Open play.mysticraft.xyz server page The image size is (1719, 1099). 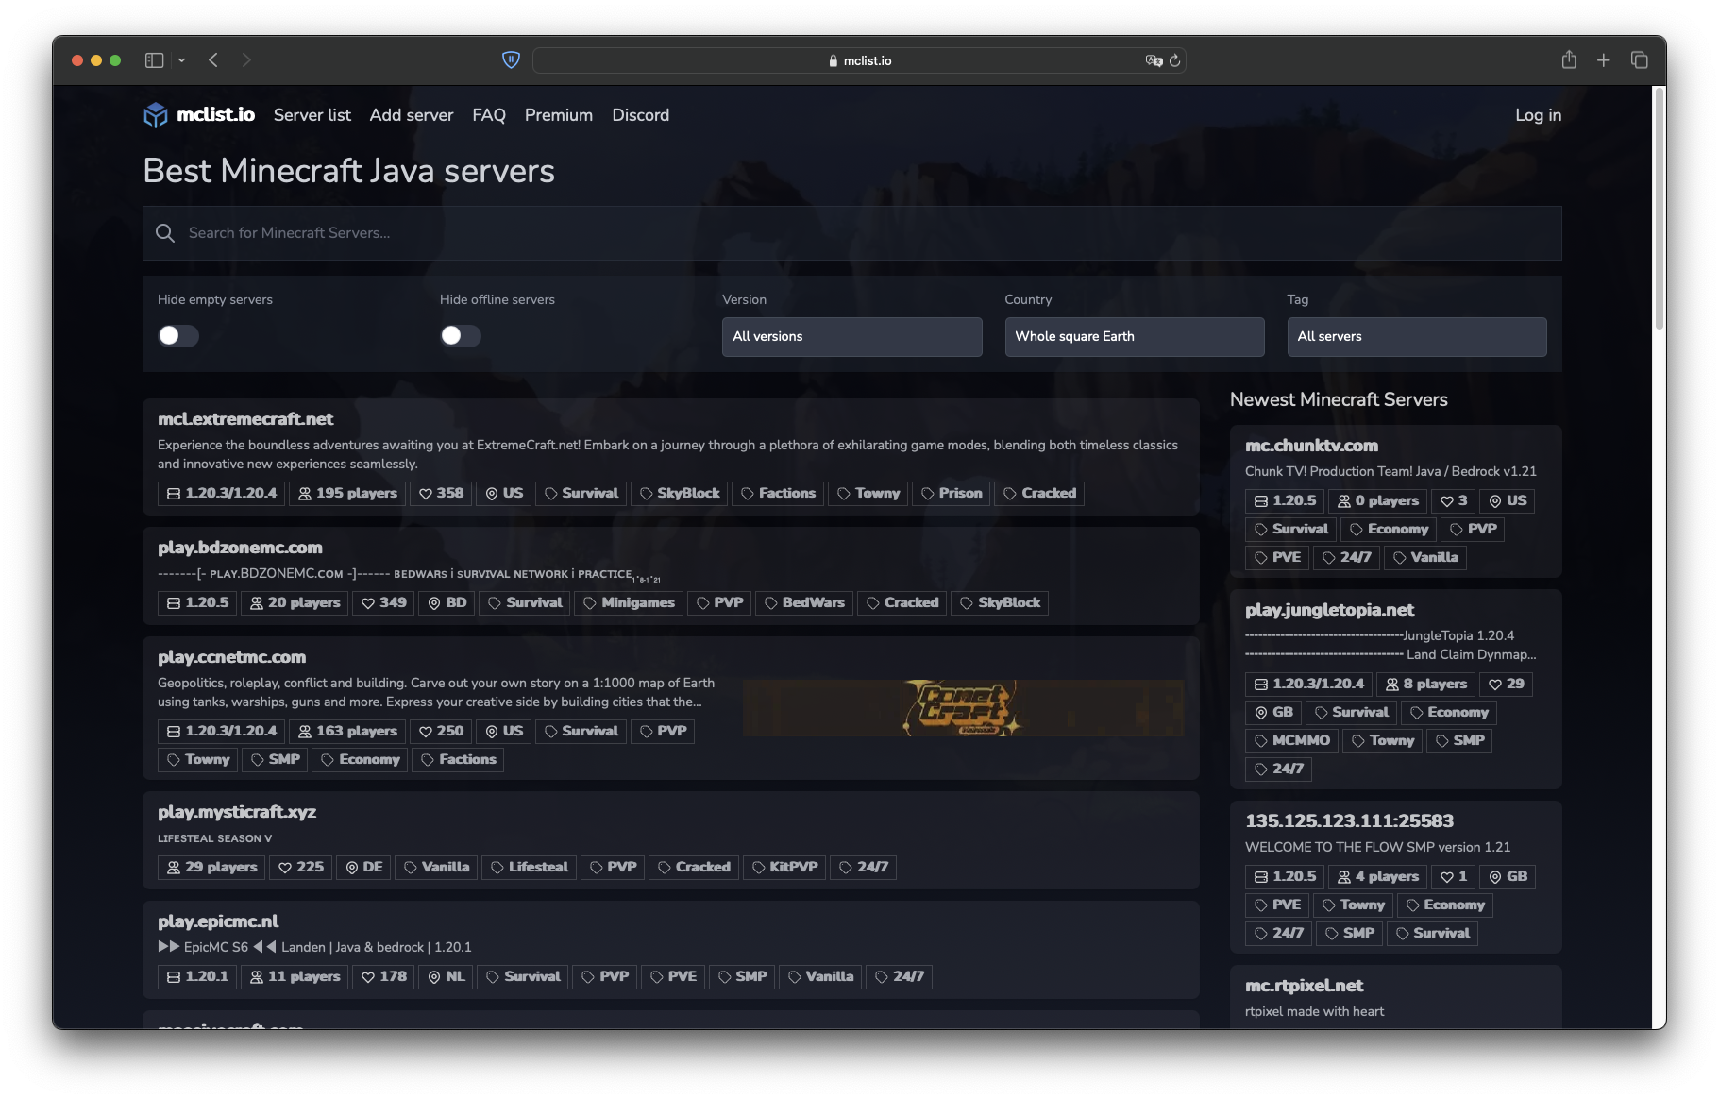237,812
